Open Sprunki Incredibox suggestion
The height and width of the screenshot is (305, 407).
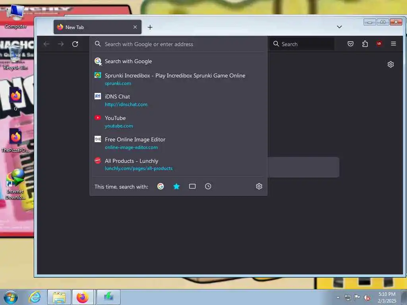point(178,79)
